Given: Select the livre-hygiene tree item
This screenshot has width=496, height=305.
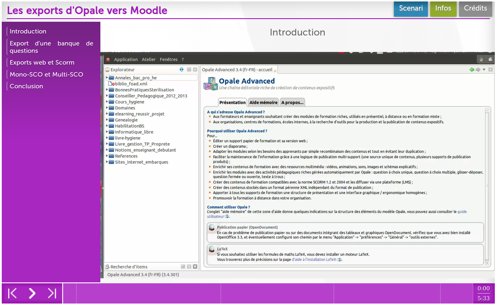Looking at the screenshot, I should 128,138.
